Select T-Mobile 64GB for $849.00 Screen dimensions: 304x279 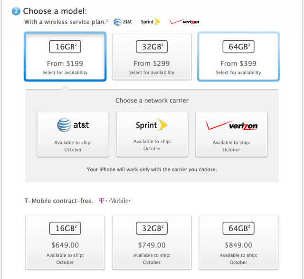tap(238, 242)
